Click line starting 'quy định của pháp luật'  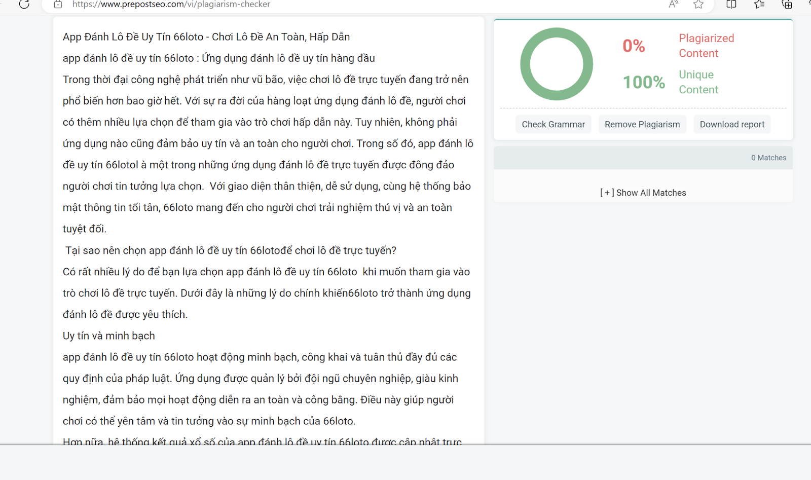coord(261,379)
